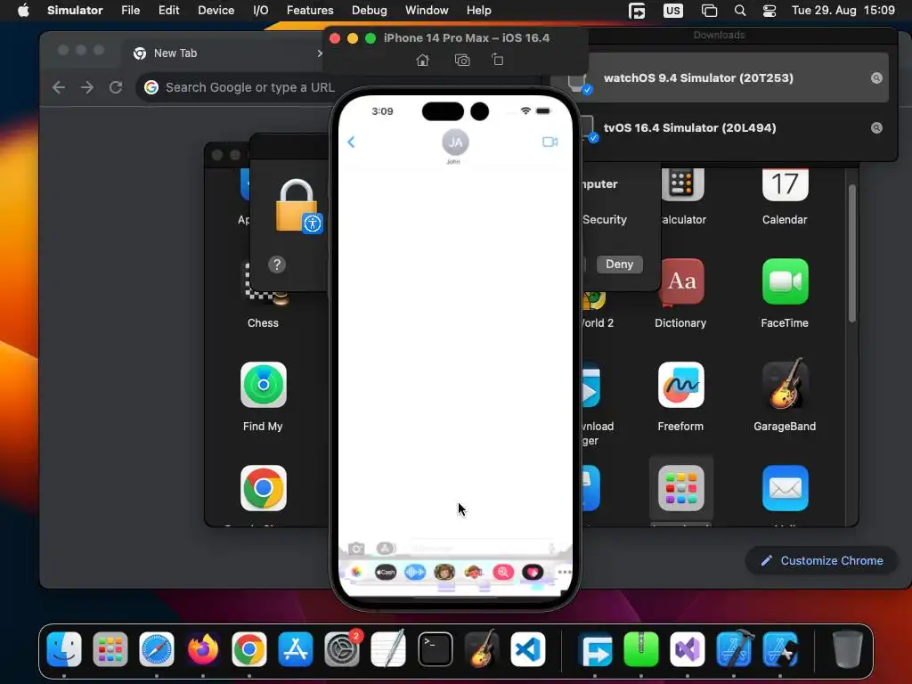Viewport: 912px width, 684px height.
Task: Click the Deny button in security dialog
Action: tap(620, 264)
